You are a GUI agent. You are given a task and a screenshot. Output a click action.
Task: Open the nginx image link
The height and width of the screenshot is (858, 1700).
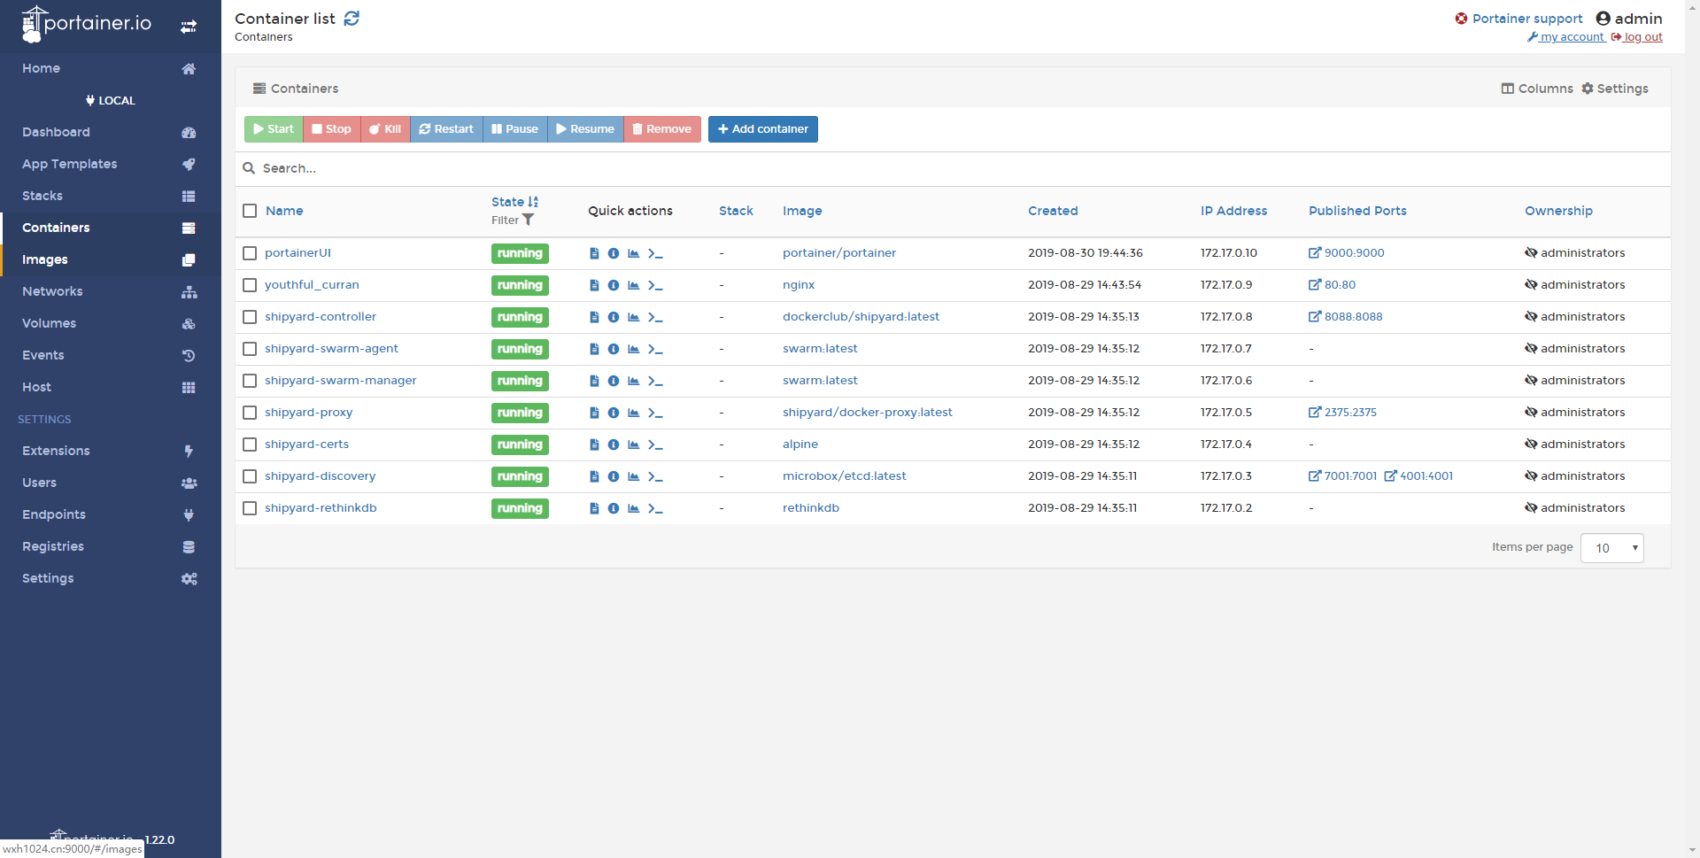[799, 285]
